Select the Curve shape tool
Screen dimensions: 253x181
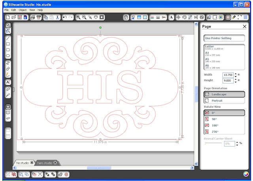click(x=8, y=69)
